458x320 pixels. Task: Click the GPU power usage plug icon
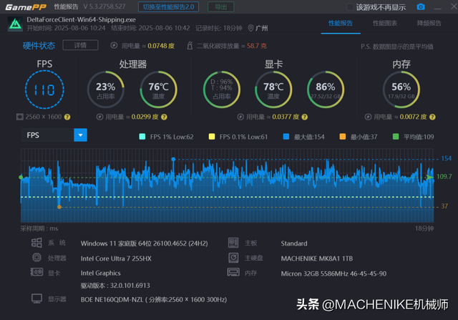[x=240, y=117]
